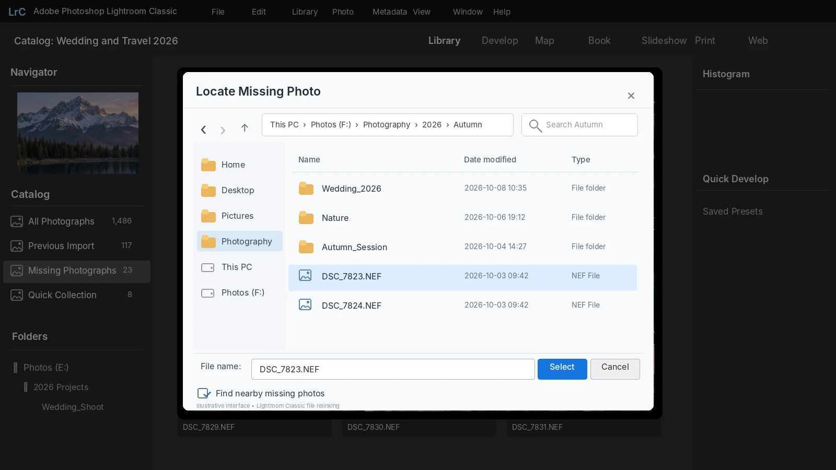Click the Select button
This screenshot has height=470, width=836.
562,369
